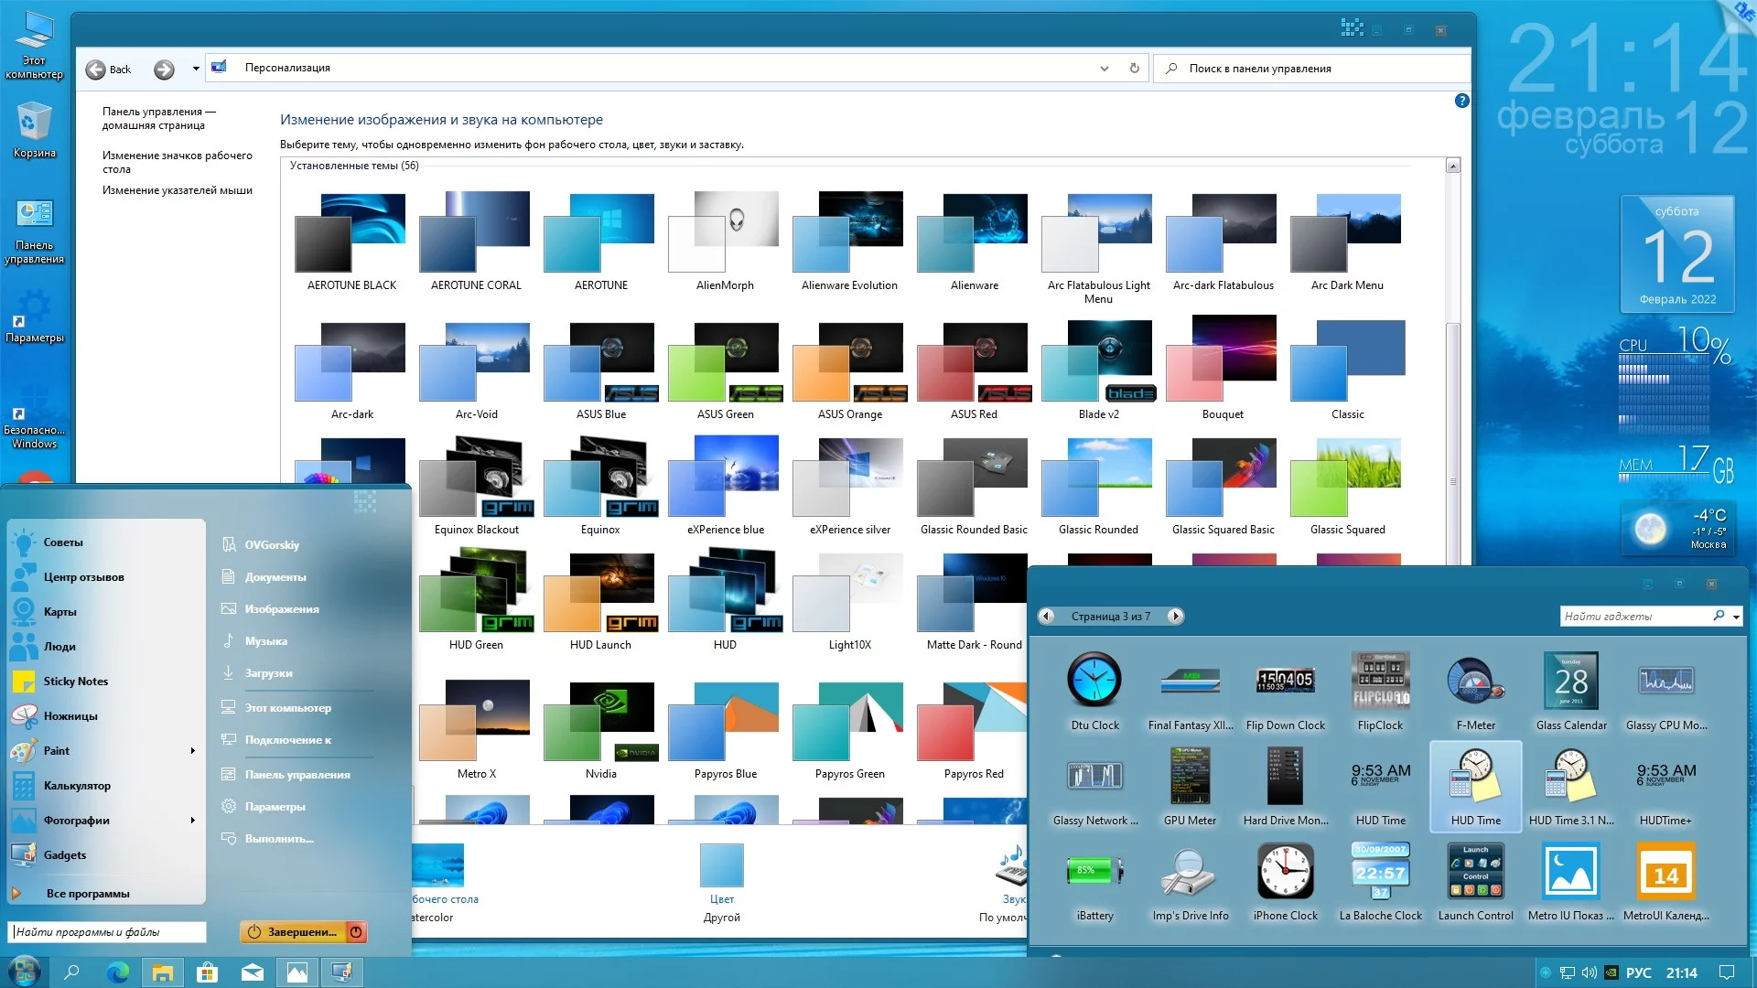This screenshot has height=988, width=1757.
Task: Open Sticky Notes in the start menu
Action: (x=75, y=682)
